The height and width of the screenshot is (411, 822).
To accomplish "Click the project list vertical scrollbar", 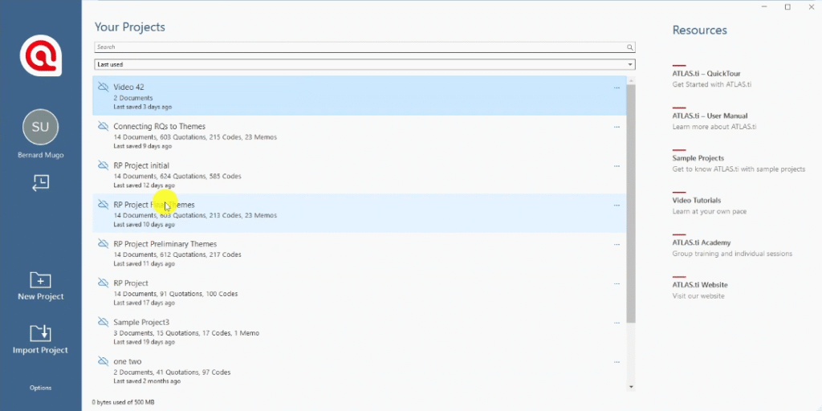I will (x=631, y=201).
